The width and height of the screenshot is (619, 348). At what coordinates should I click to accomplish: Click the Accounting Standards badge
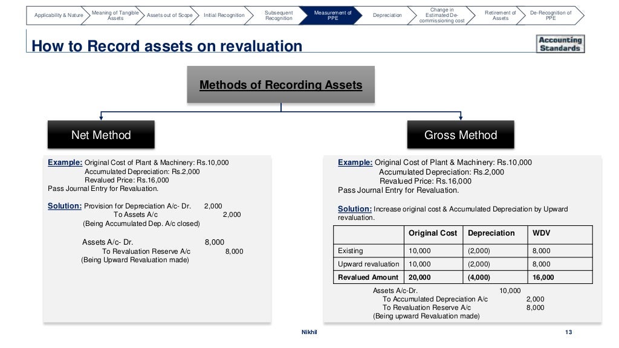pyautogui.click(x=560, y=43)
